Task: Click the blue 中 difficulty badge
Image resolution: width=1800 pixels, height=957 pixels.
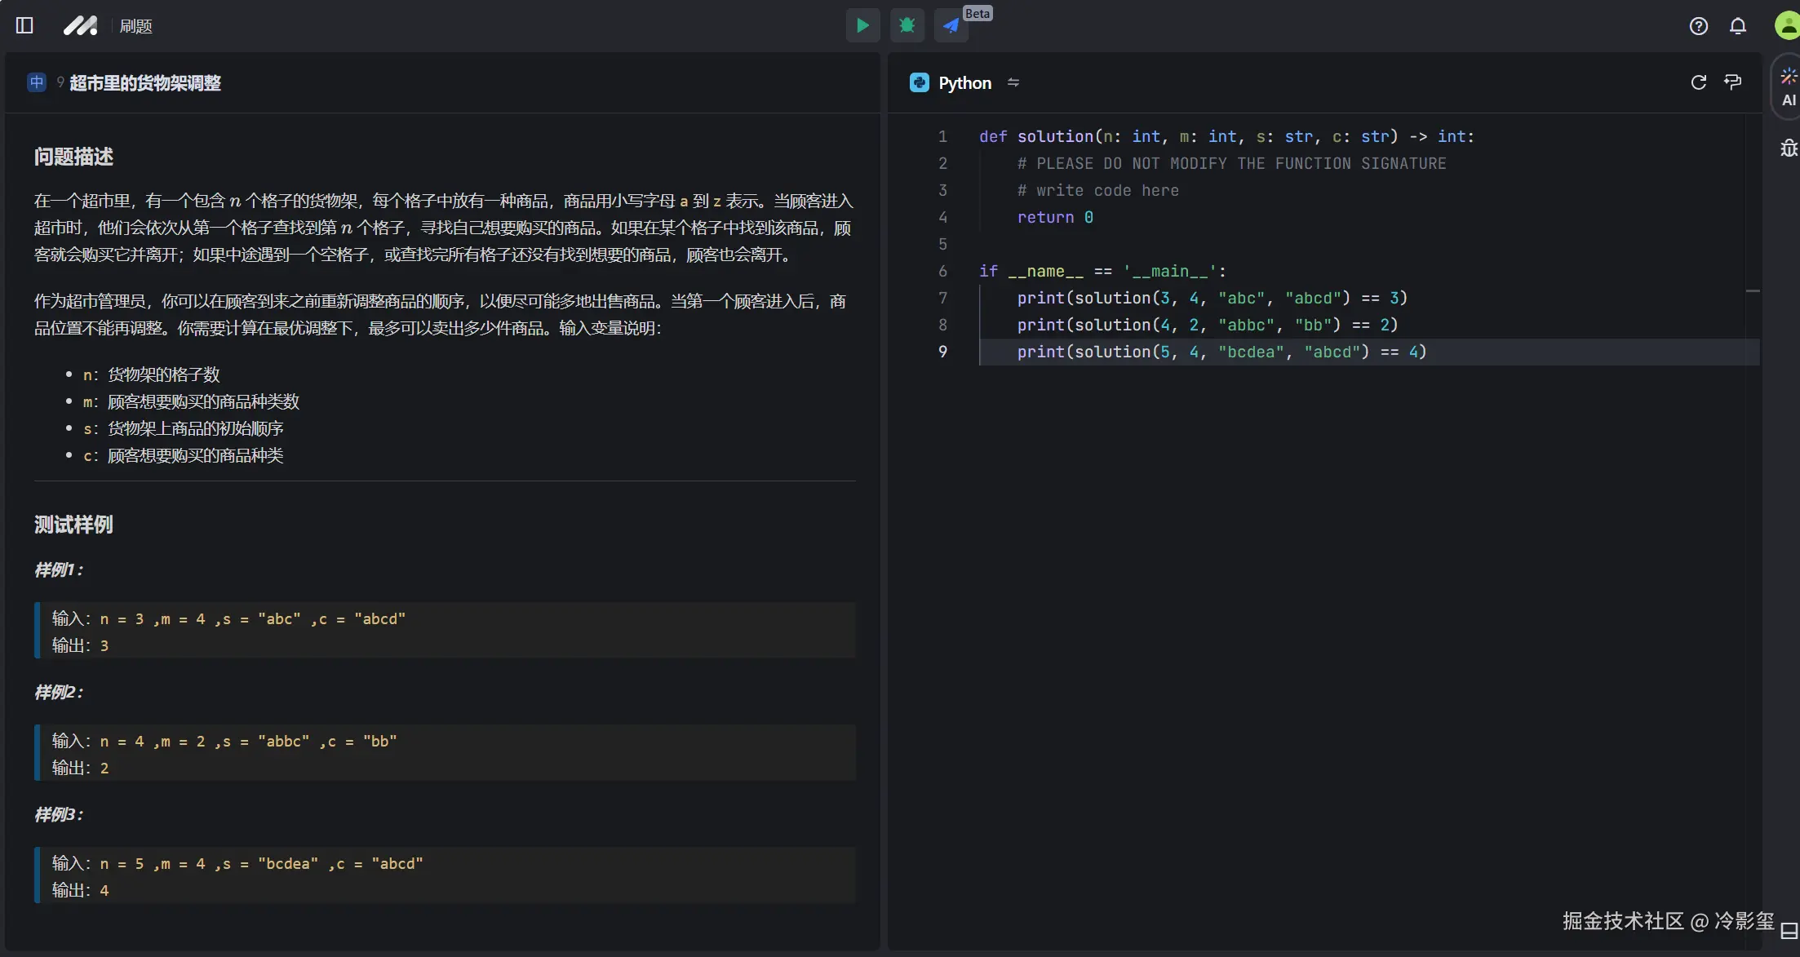Action: pyautogui.click(x=37, y=82)
